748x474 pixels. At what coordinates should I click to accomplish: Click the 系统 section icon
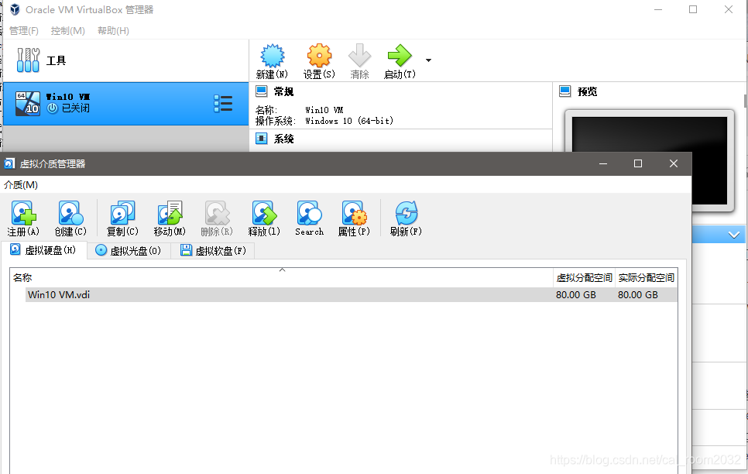point(262,139)
